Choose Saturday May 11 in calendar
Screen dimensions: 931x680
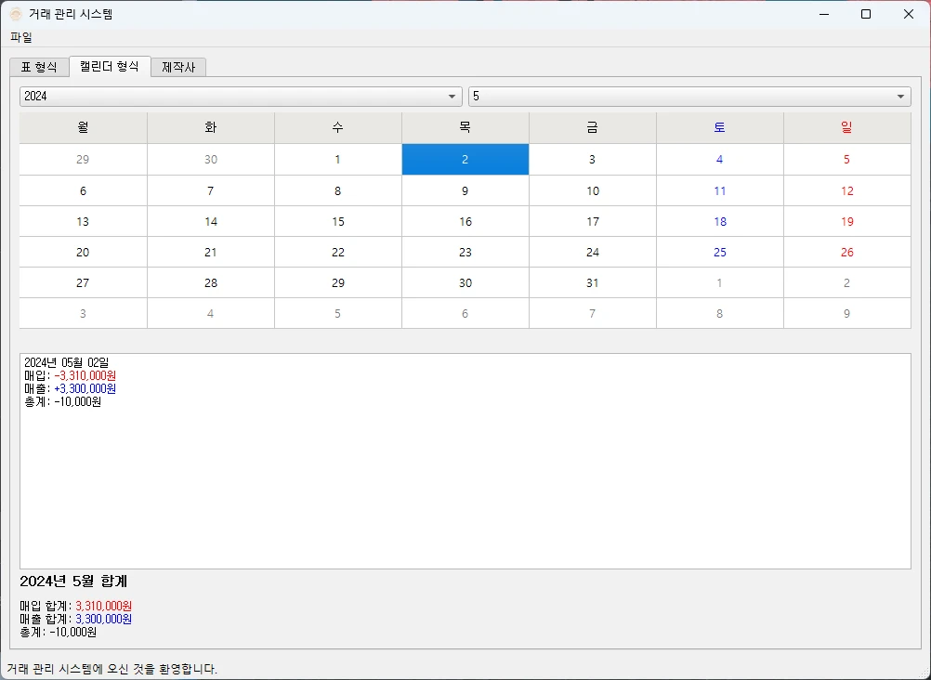719,190
